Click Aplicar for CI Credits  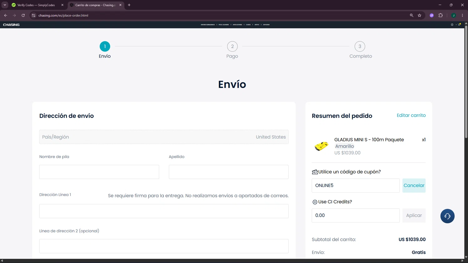[414, 215]
